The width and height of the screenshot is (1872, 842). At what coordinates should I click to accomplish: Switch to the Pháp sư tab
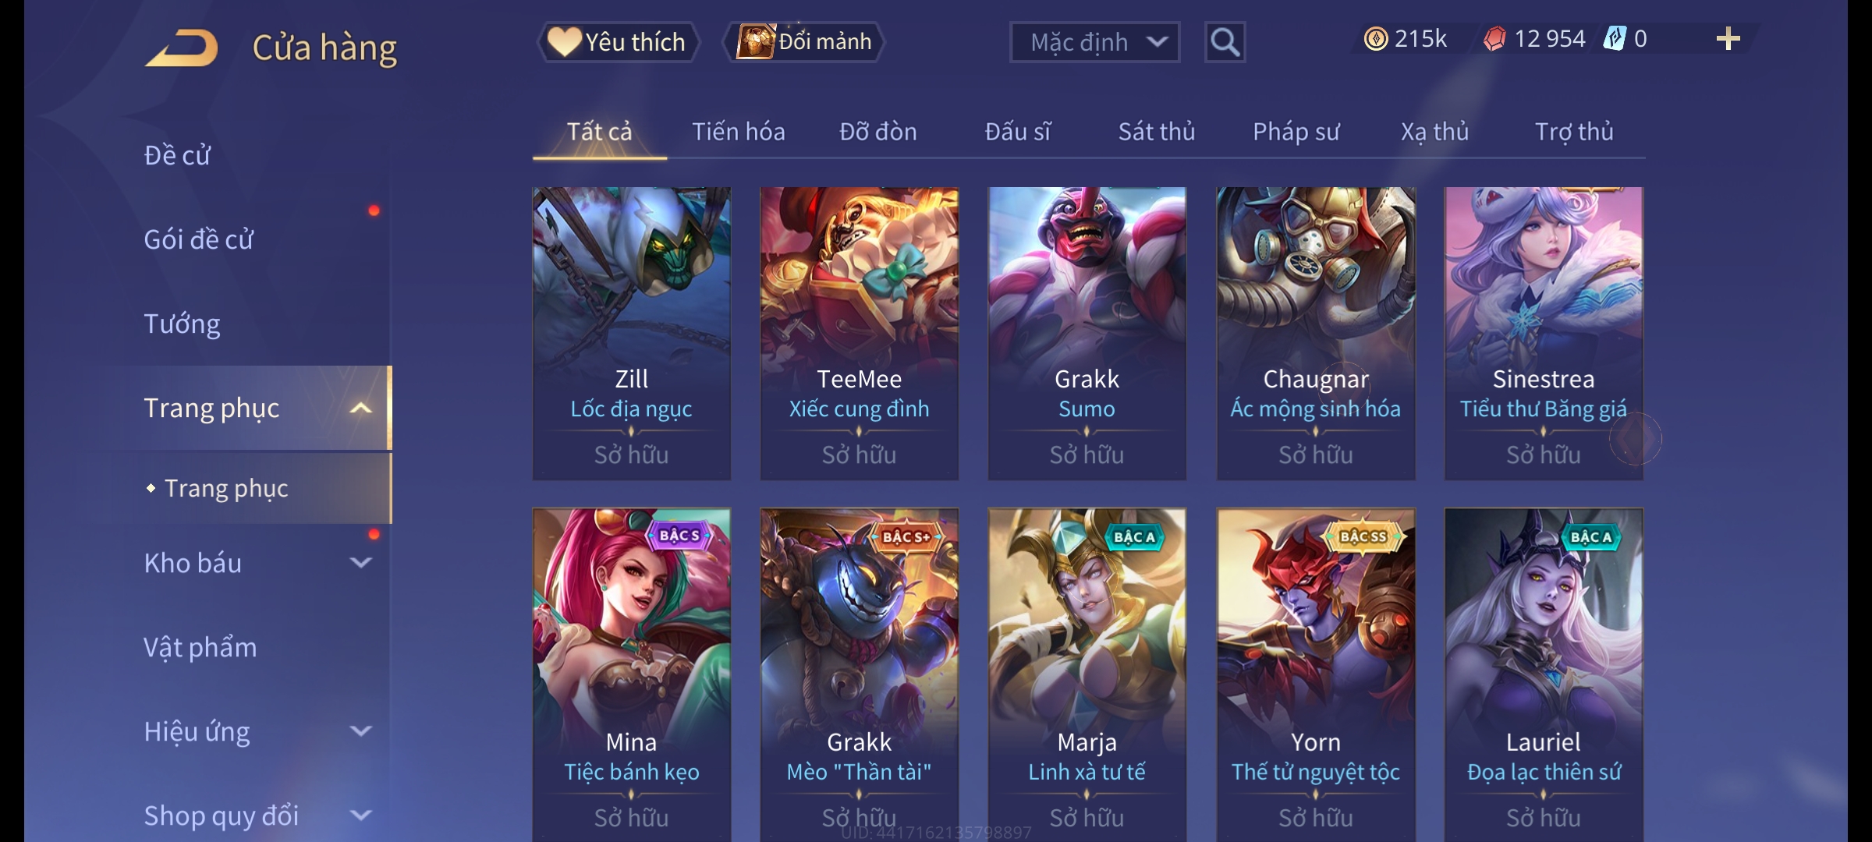(x=1296, y=132)
